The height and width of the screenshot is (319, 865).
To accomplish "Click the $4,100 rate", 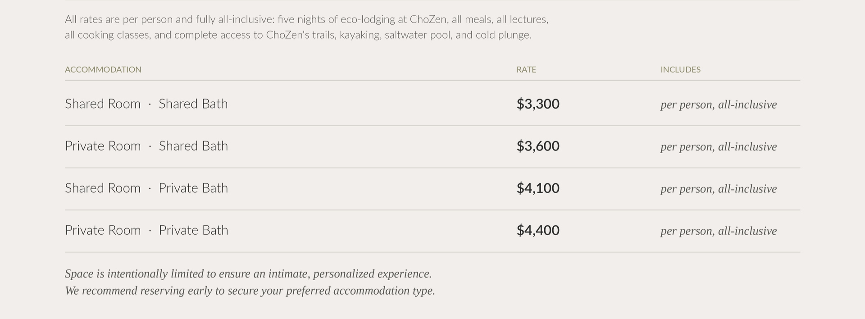I will click(538, 188).
